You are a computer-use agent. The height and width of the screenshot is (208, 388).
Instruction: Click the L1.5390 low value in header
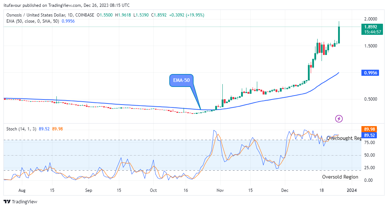tap(141, 15)
